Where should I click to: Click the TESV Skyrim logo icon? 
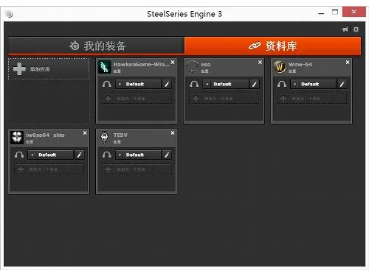[x=105, y=138]
